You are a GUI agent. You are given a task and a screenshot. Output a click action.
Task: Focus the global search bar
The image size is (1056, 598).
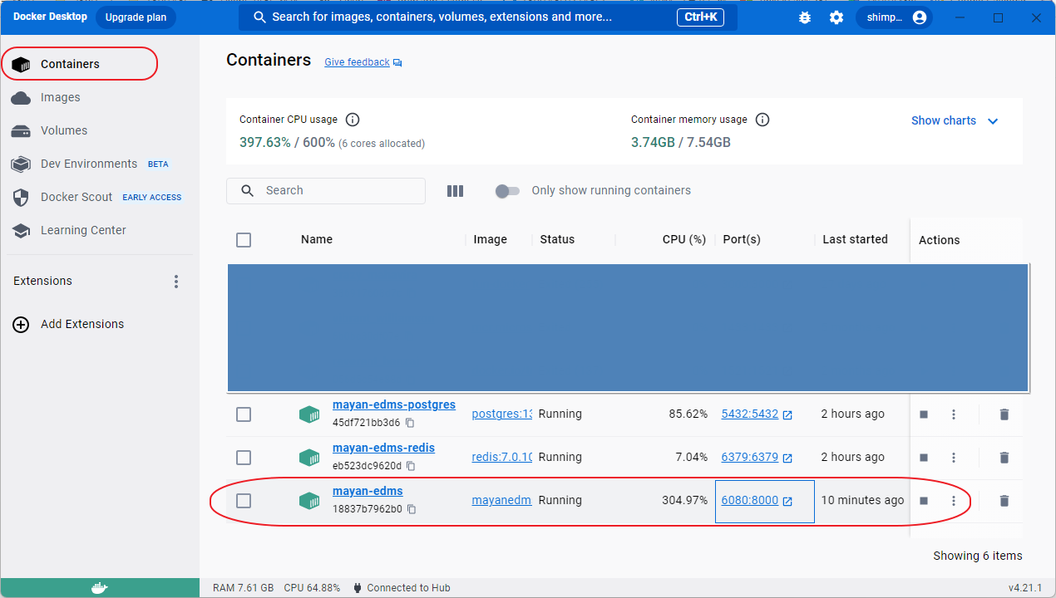pyautogui.click(x=487, y=17)
